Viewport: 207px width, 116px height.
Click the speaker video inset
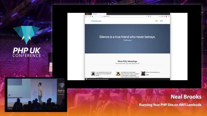click(36, 95)
